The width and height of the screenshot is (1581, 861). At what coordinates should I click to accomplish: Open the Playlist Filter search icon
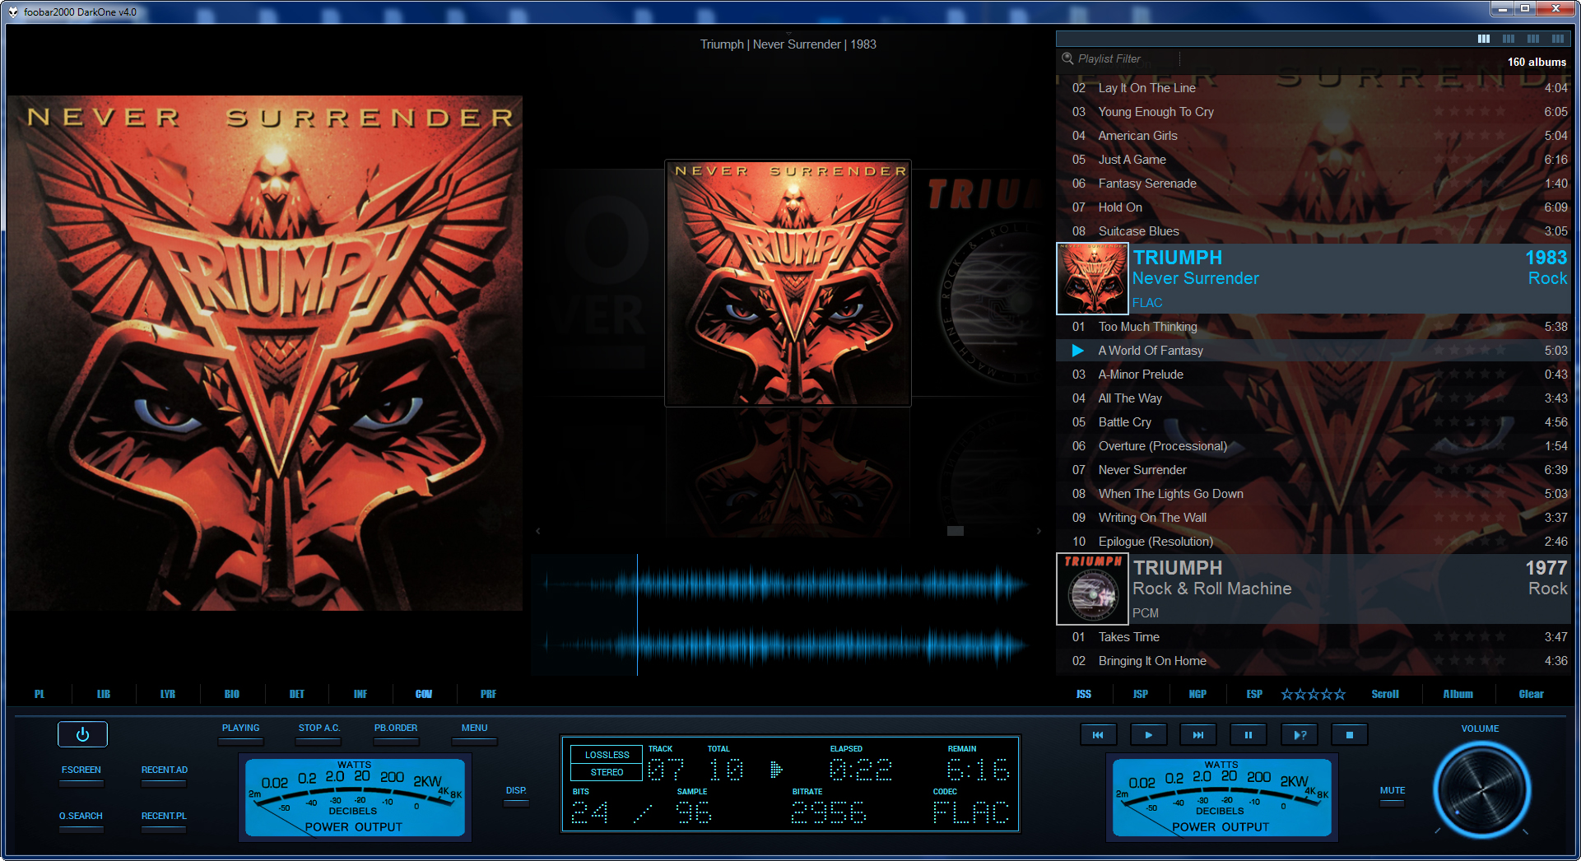tap(1067, 58)
